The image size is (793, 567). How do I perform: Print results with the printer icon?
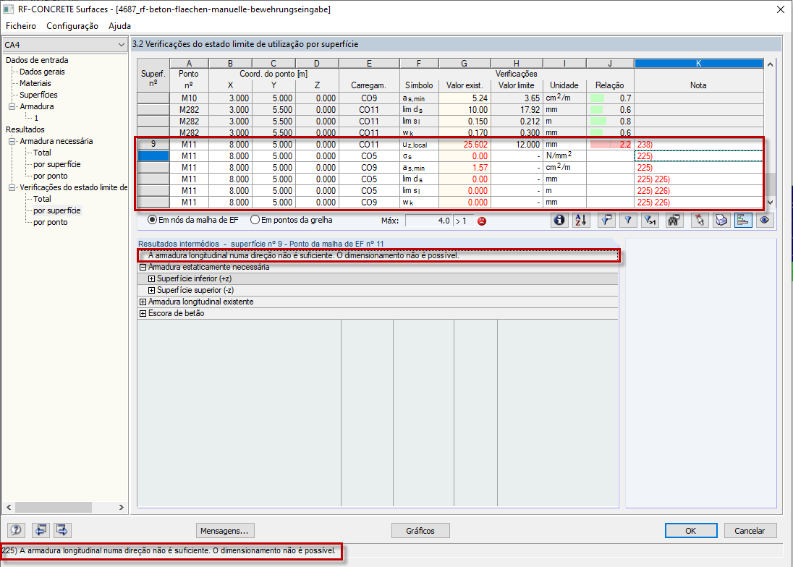click(x=721, y=221)
